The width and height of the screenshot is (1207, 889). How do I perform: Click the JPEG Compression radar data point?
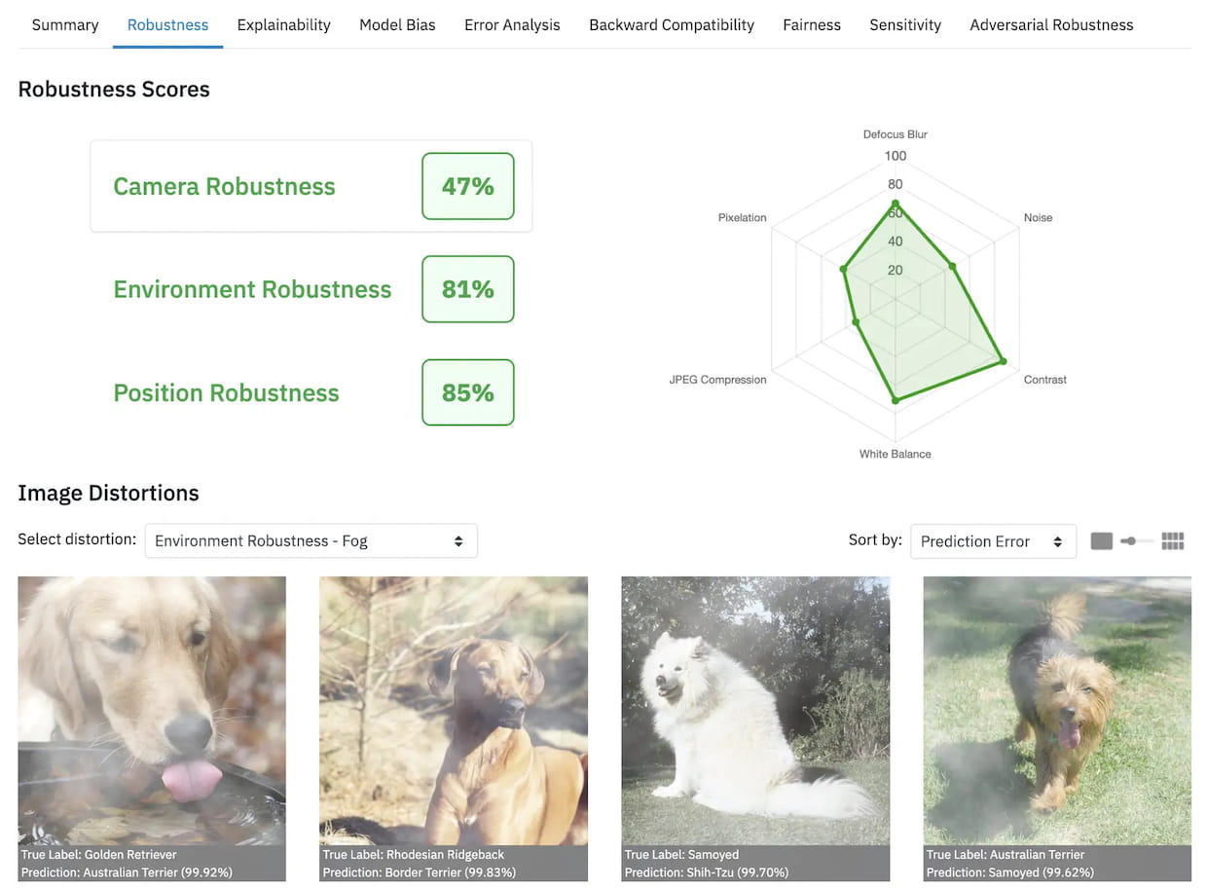(x=856, y=321)
